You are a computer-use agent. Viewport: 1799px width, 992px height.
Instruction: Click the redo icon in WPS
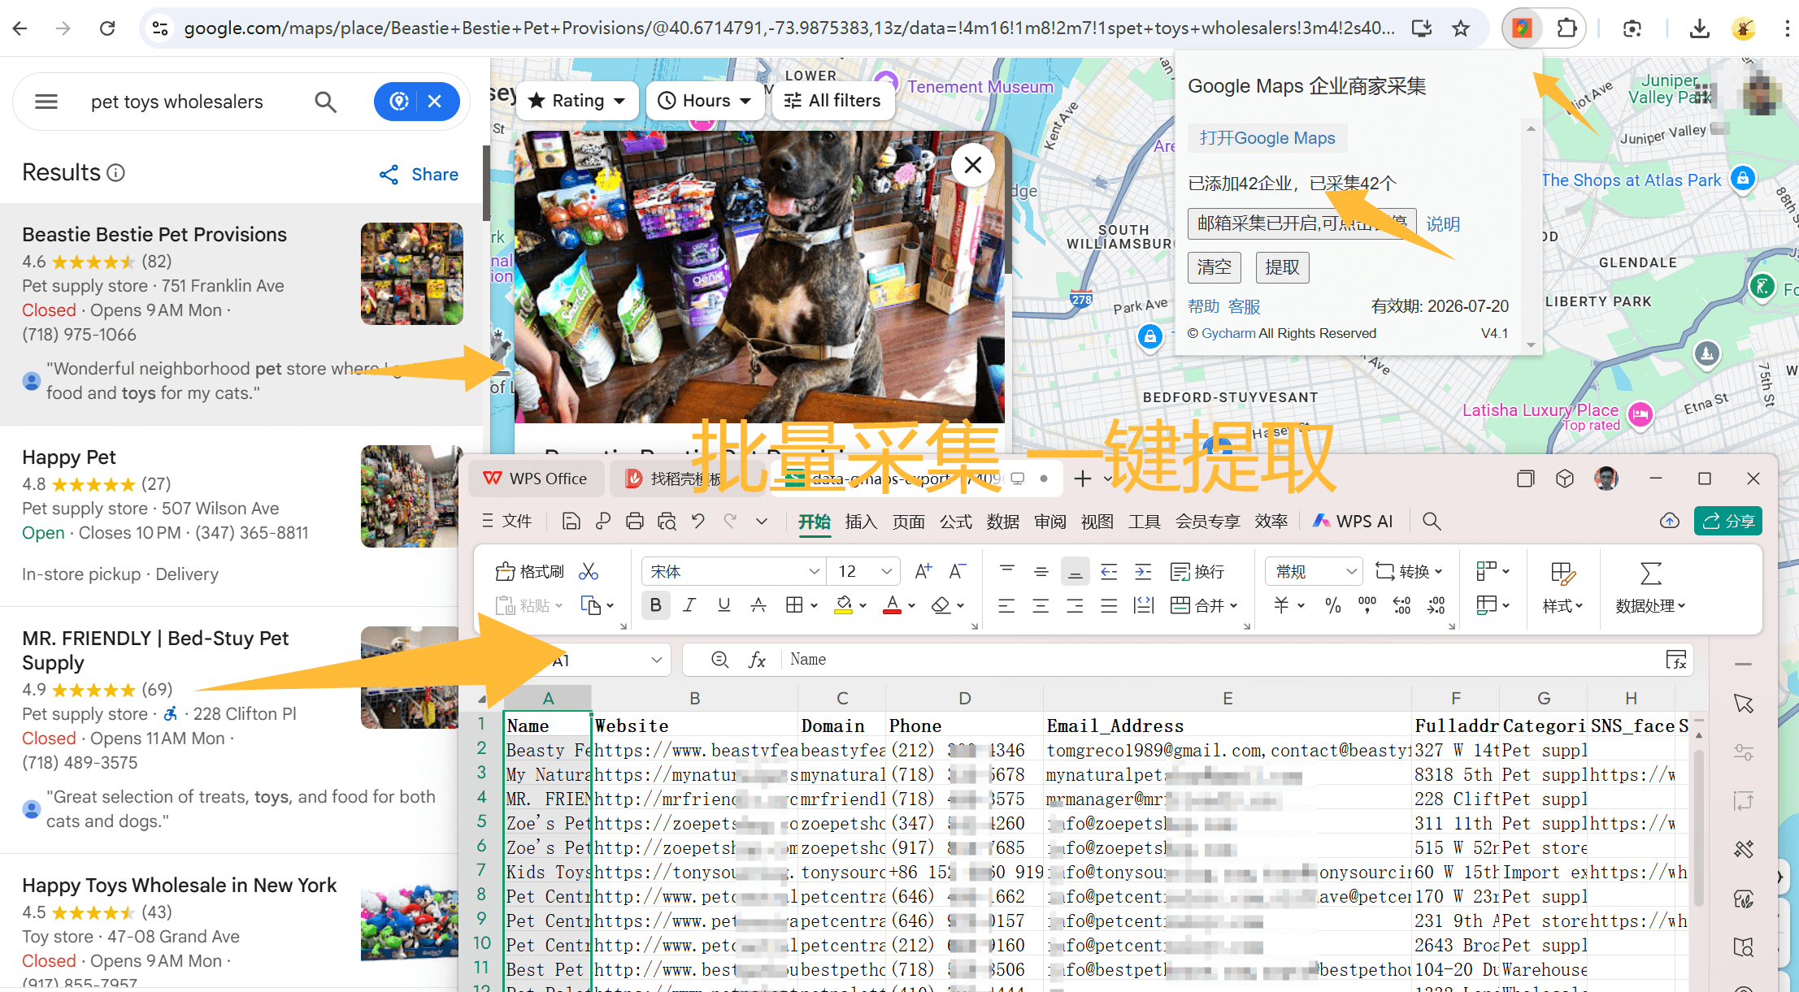(x=730, y=522)
